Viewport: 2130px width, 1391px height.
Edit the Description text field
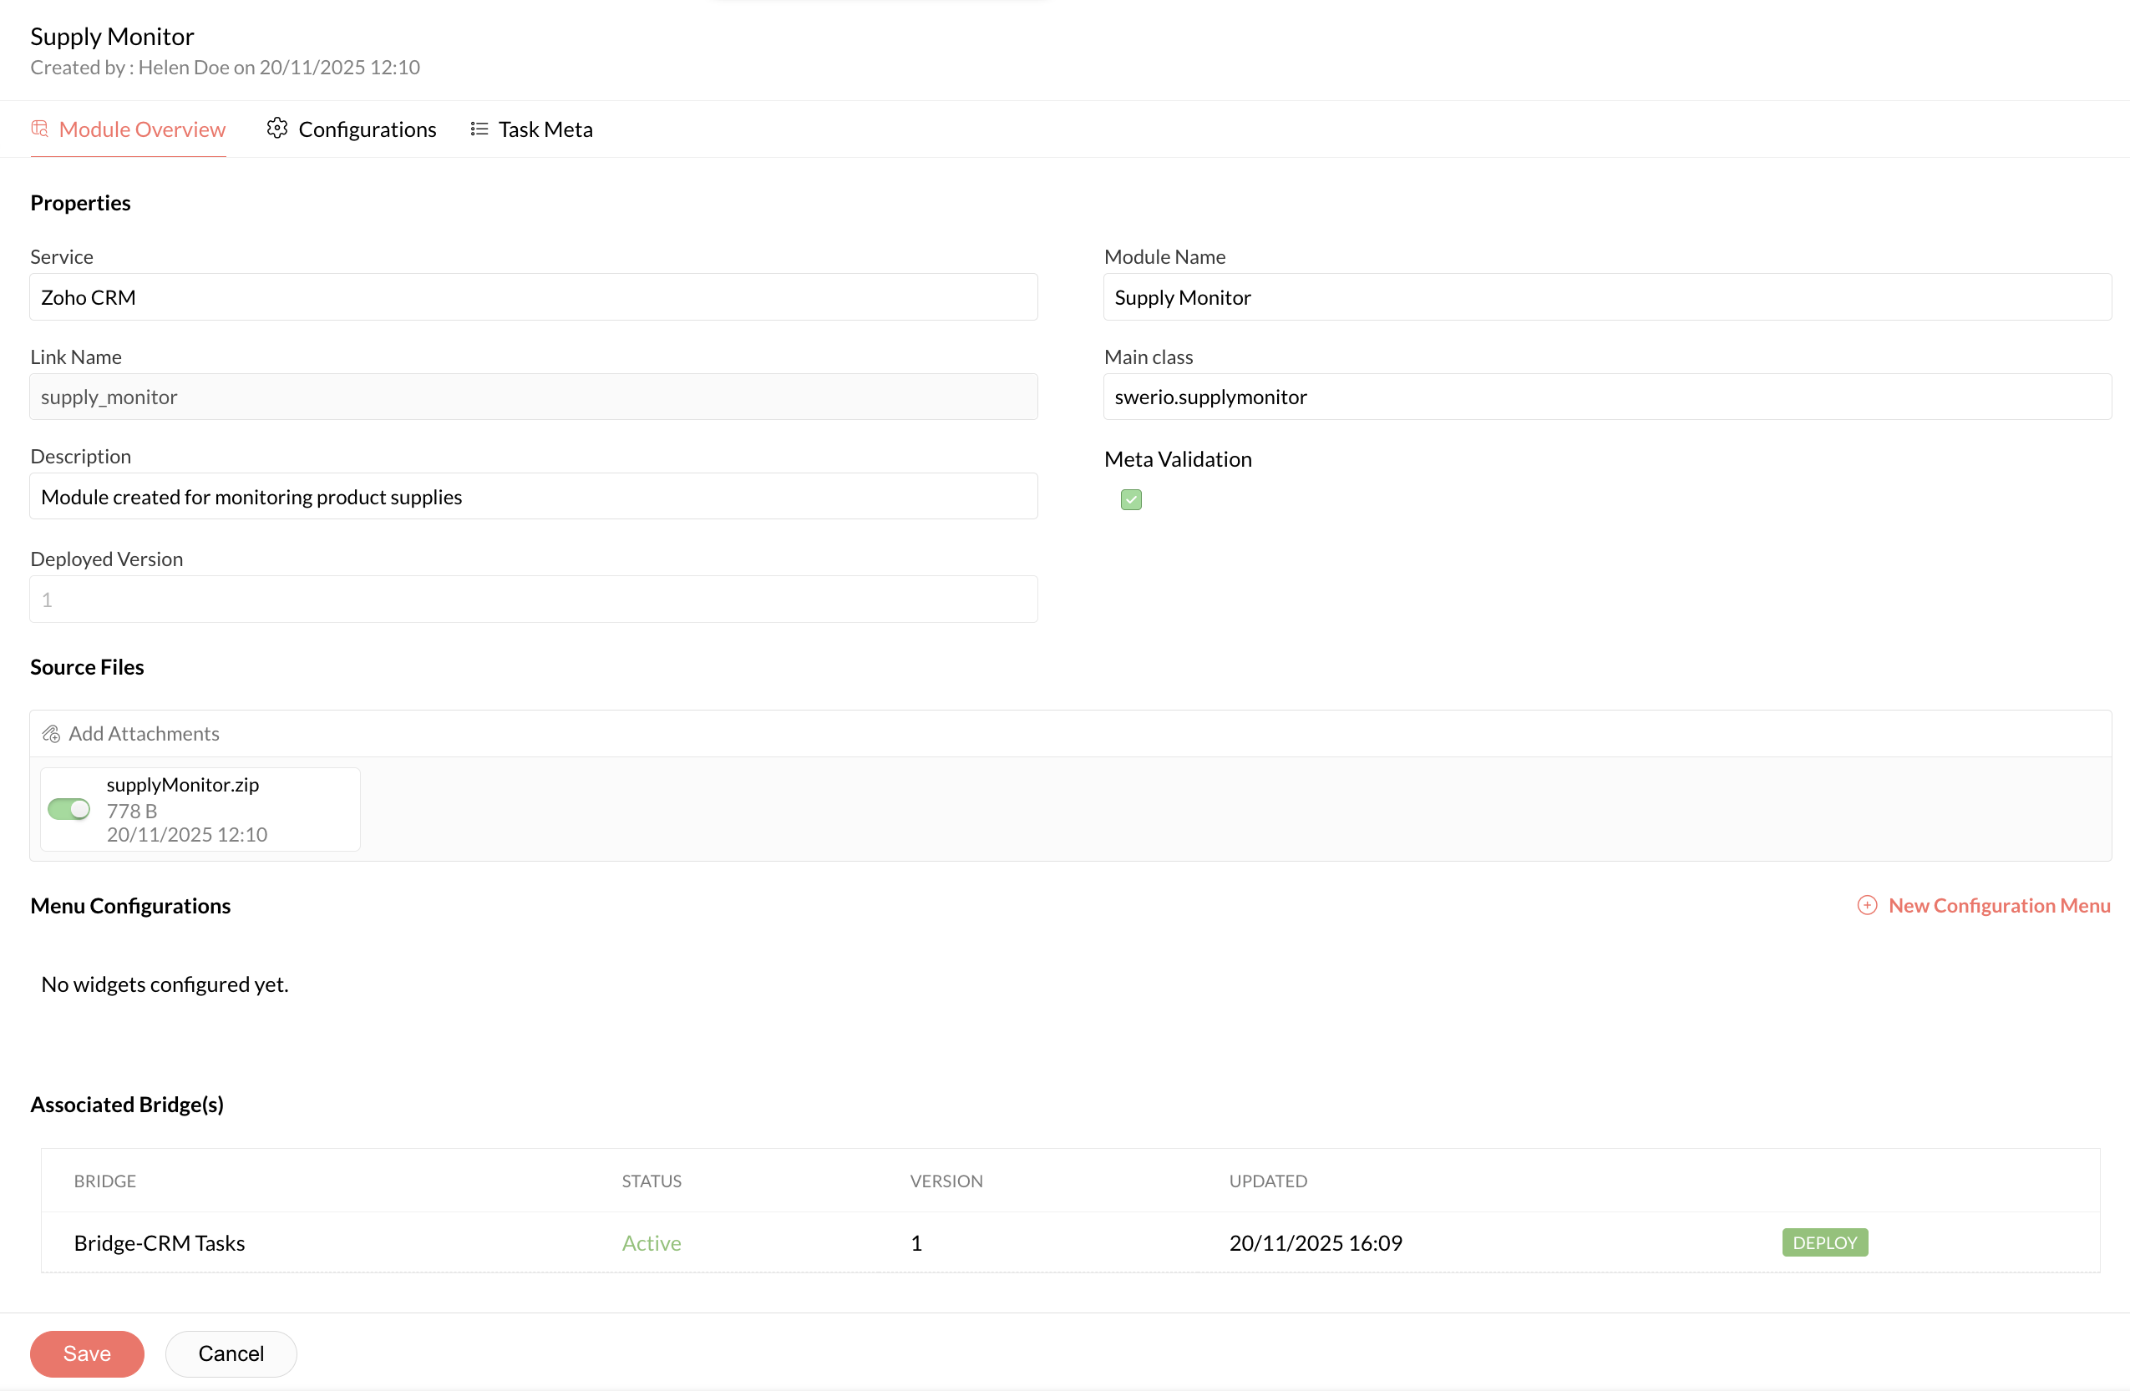(x=534, y=497)
